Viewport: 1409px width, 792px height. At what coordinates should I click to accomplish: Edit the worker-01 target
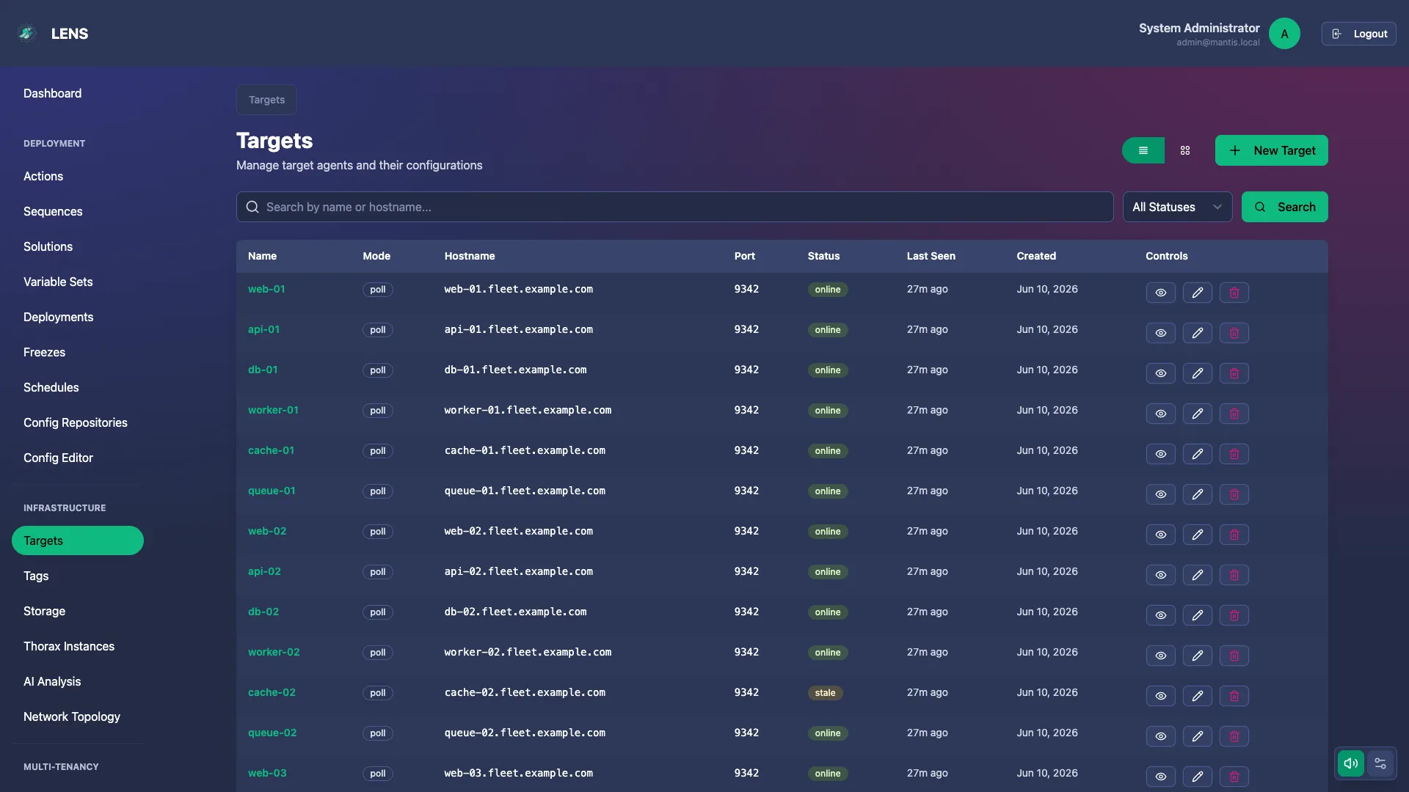pos(1198,414)
